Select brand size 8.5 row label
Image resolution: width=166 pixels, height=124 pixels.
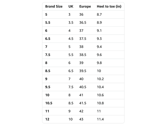[48, 71]
